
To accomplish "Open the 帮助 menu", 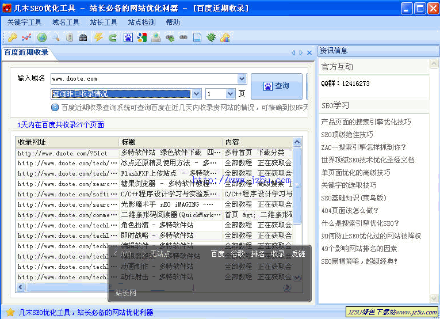I will pos(173,22).
